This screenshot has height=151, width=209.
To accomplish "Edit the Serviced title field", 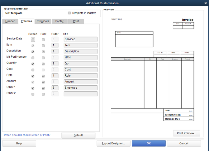I will (x=81, y=39).
